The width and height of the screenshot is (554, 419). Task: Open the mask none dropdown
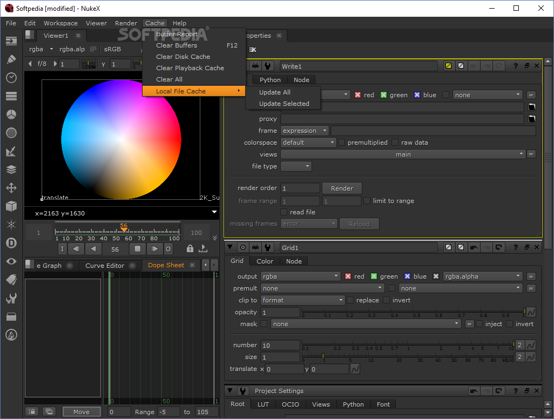click(366, 324)
